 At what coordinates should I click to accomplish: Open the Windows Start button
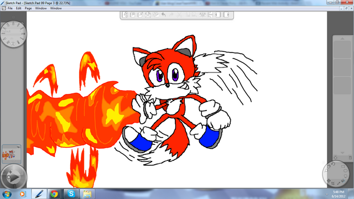point(7,194)
